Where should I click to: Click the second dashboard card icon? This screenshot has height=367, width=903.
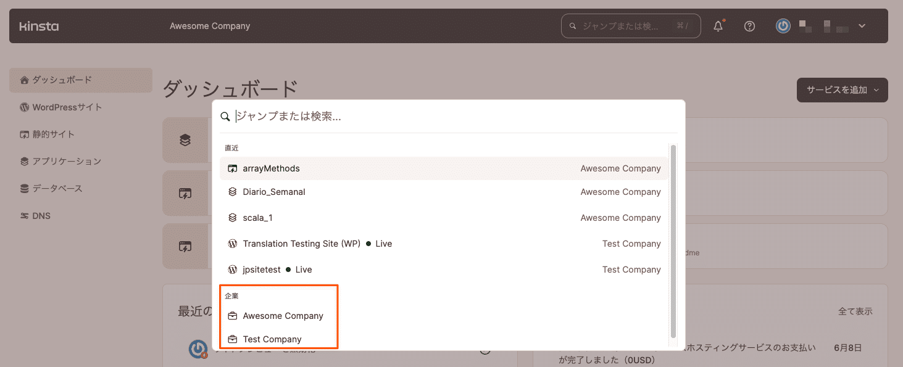(185, 193)
